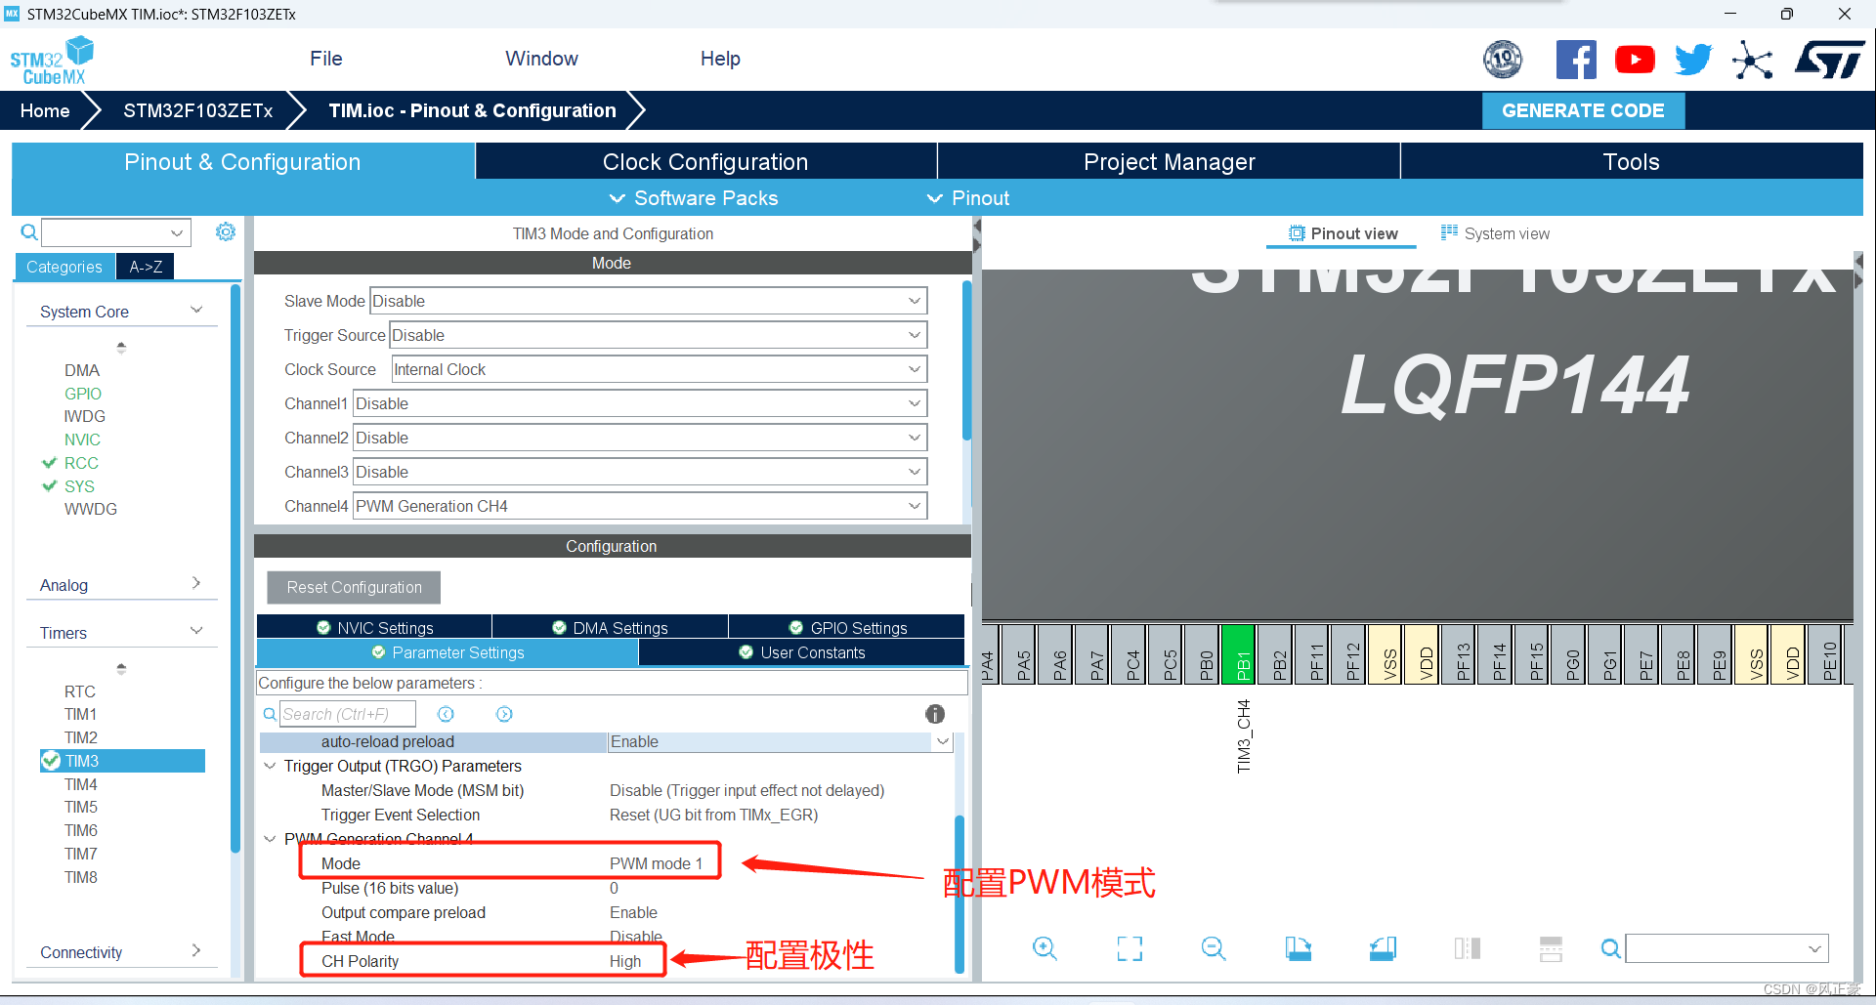The height and width of the screenshot is (1005, 1876).
Task: Open the GPIO Settings tab
Action: 847,627
